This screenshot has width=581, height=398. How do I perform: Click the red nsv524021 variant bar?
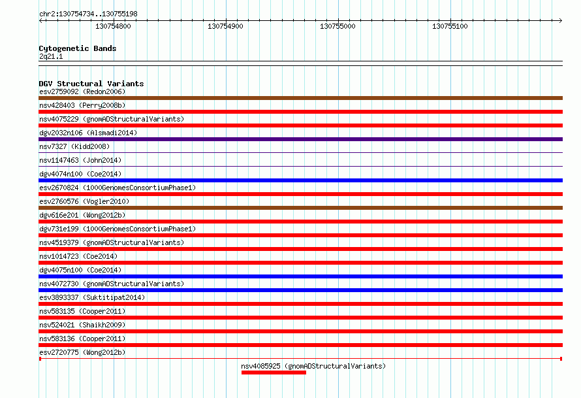(300, 331)
